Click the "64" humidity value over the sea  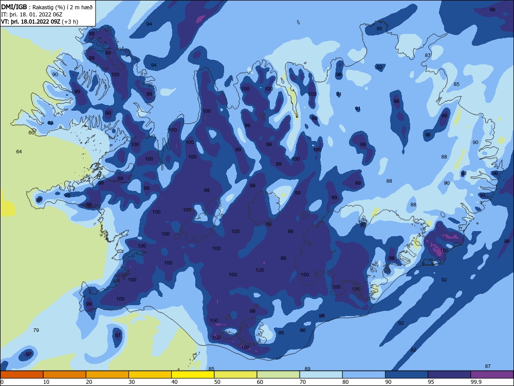[x=19, y=151]
